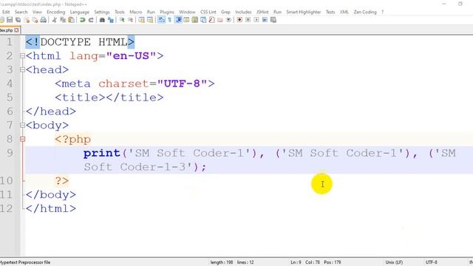
Task: Click the Paste clipboard icon
Action: coord(71,20)
